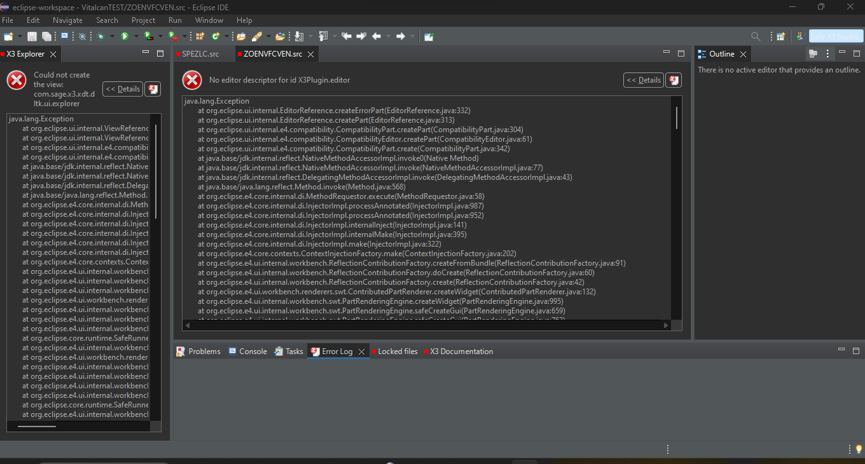Click the Coverage run icon

149,36
